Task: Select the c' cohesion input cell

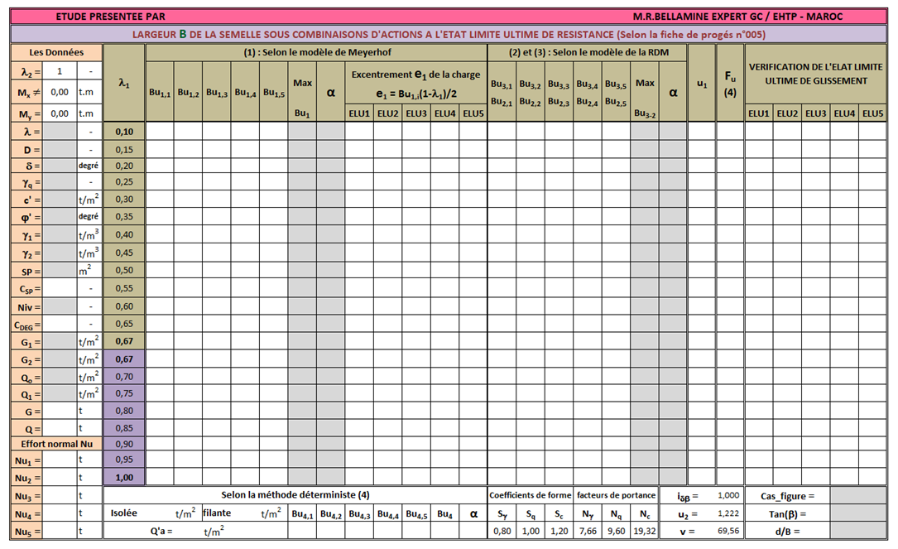Action: (x=60, y=200)
